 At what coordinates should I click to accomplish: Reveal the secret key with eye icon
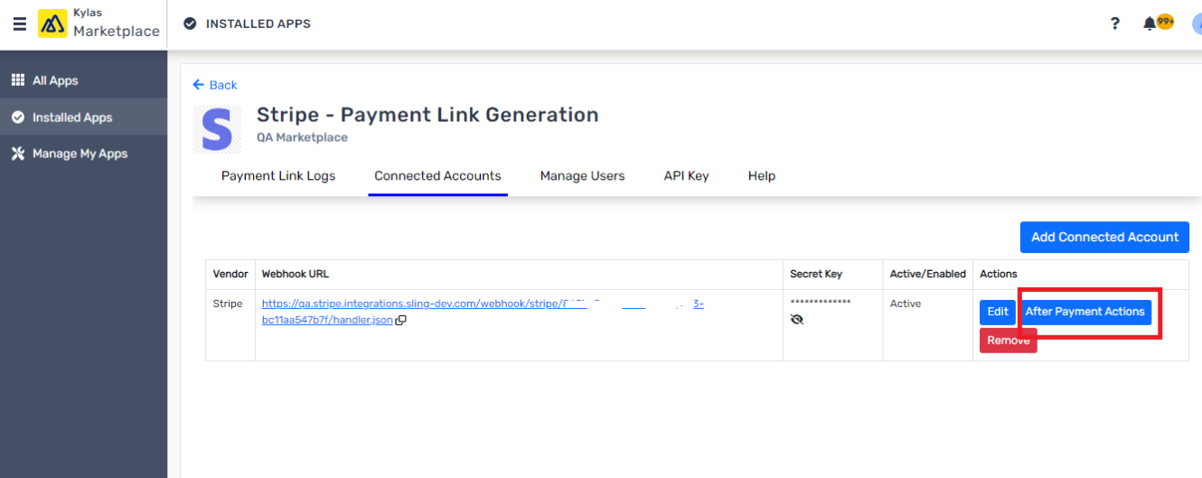(x=796, y=320)
